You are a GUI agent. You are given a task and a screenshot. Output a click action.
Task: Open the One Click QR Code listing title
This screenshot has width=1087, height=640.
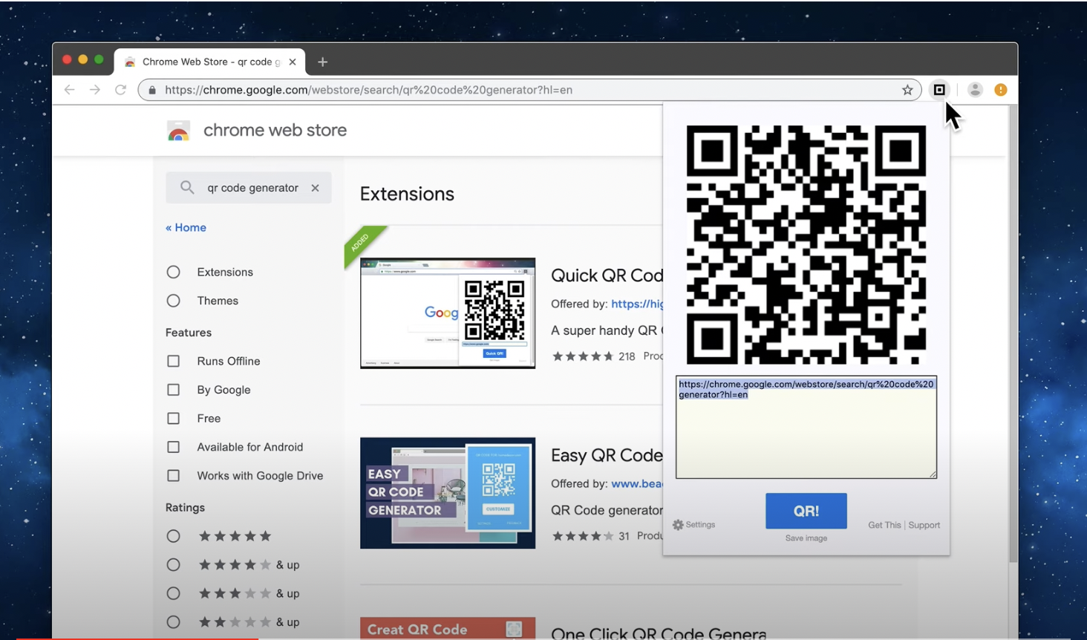tap(659, 633)
